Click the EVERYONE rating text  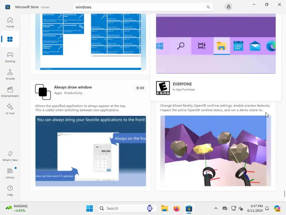coord(182,84)
